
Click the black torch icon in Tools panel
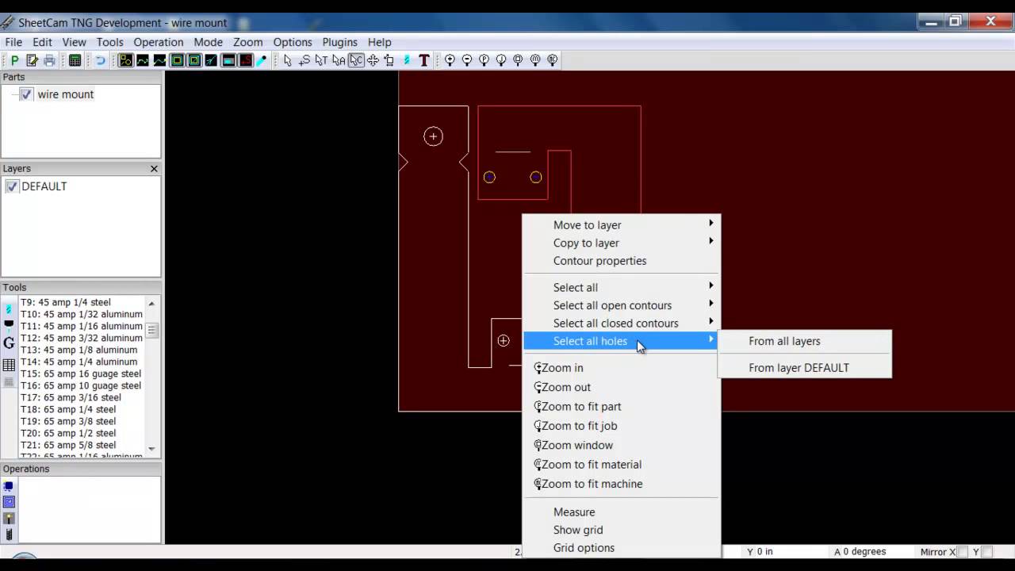point(9,324)
